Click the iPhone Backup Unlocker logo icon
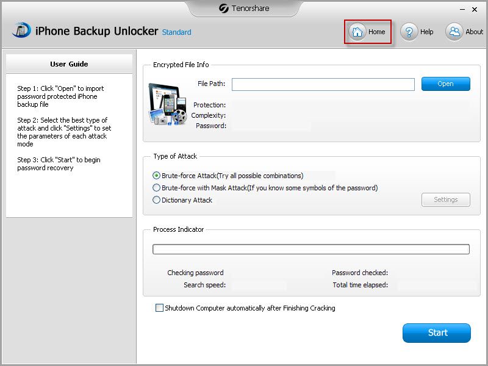This screenshot has height=366, width=488. (x=23, y=30)
